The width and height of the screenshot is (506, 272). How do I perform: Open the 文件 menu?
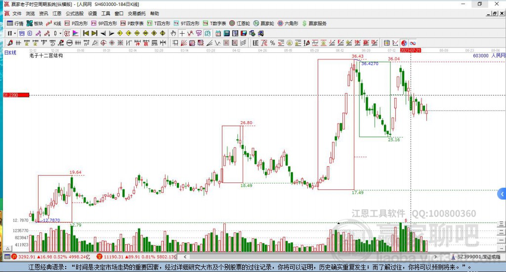tap(17, 13)
